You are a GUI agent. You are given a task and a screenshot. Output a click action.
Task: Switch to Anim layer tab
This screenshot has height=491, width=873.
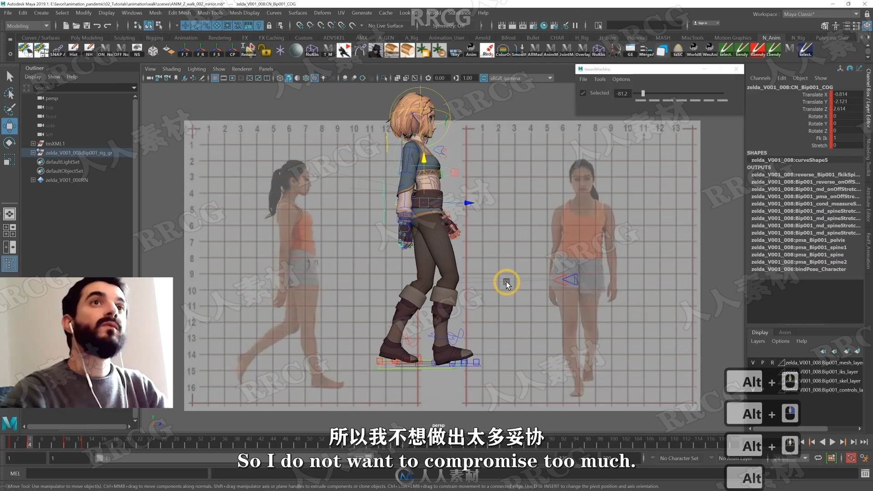tap(785, 332)
